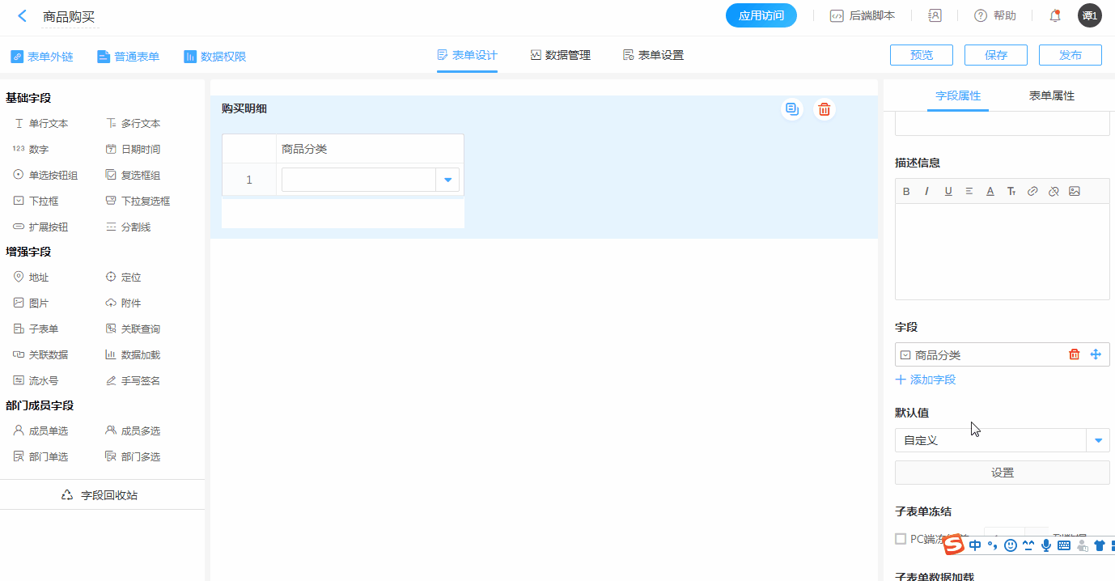
Task: Open the 商品分类 dropdown in subform row 1
Action: 447,180
